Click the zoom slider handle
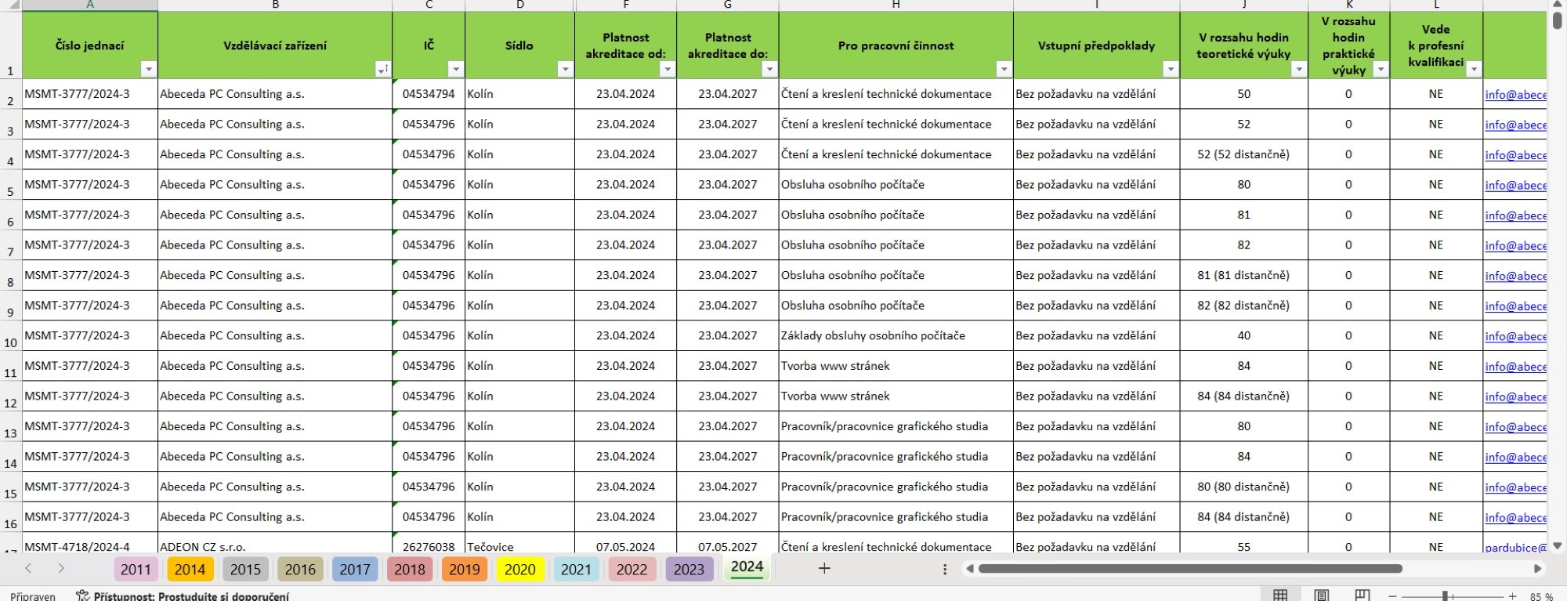This screenshot has width=1567, height=601. (1446, 596)
